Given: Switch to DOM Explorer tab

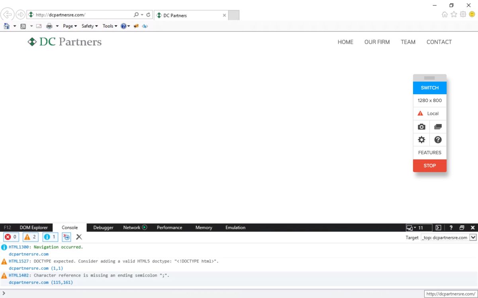Looking at the screenshot, I should pyautogui.click(x=34, y=228).
